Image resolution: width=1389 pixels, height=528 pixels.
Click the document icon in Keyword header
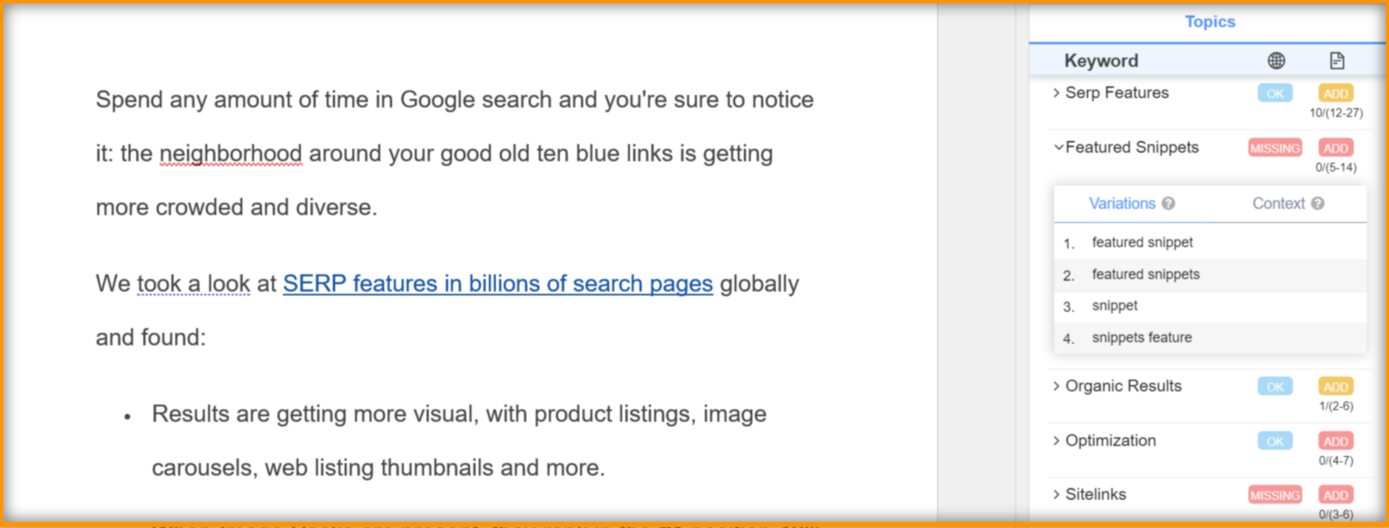click(1337, 61)
